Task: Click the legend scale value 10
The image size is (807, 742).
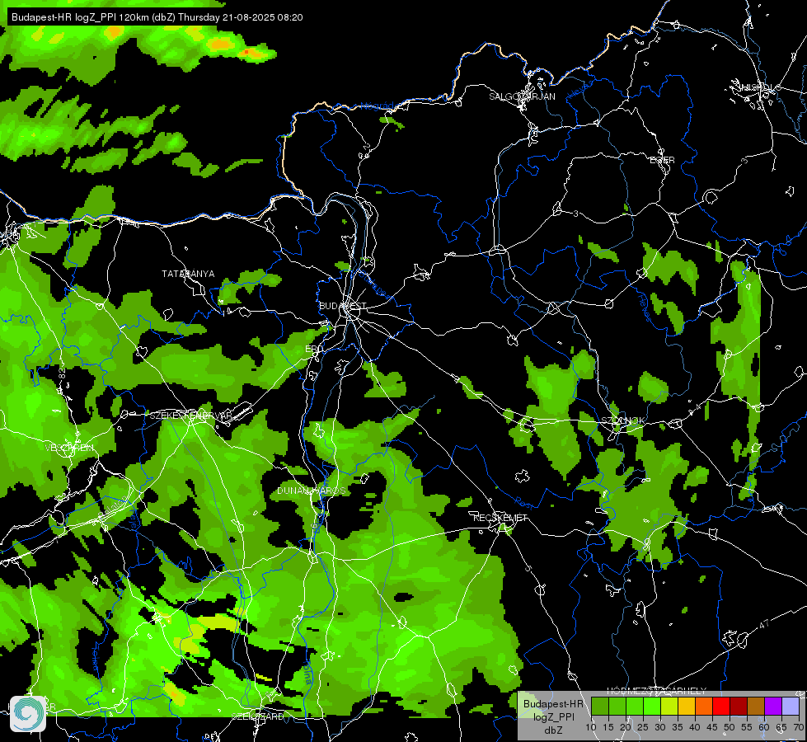Action: [x=590, y=728]
